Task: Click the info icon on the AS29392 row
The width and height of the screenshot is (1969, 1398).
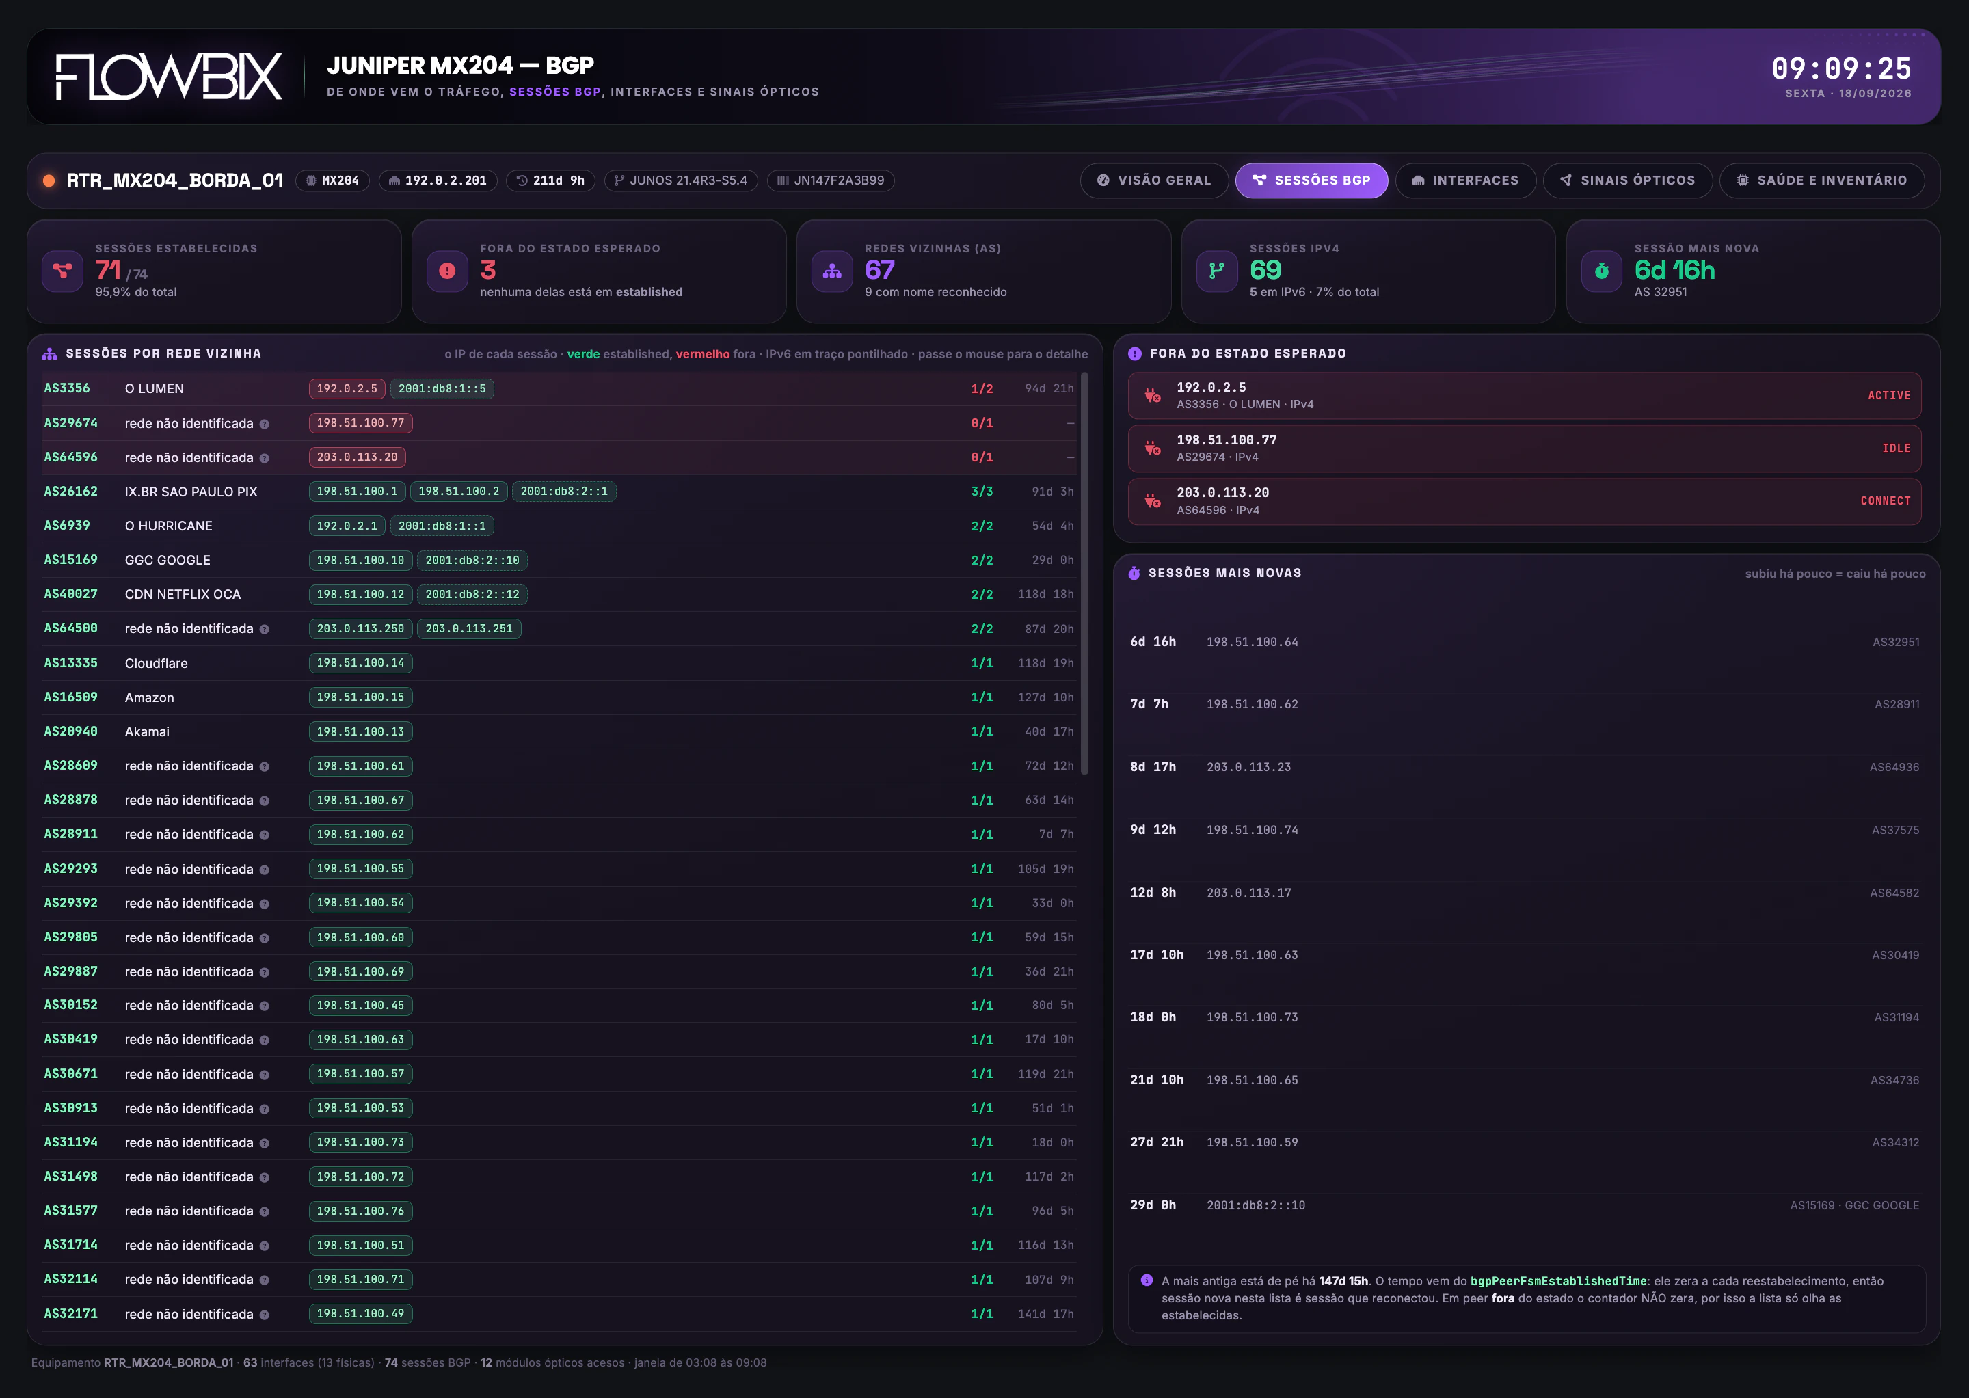Action: point(265,904)
